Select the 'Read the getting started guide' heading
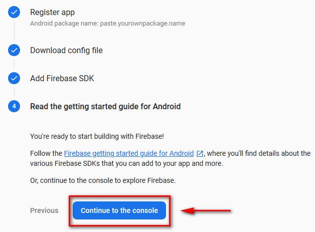This screenshot has width=315, height=232. (105, 106)
